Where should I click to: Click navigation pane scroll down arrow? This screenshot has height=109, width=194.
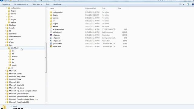point(46,103)
